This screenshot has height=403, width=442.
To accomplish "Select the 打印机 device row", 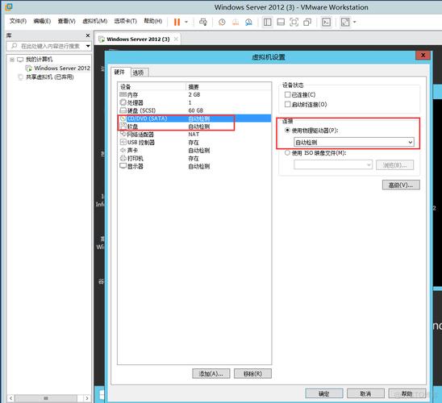I will 194,158.
